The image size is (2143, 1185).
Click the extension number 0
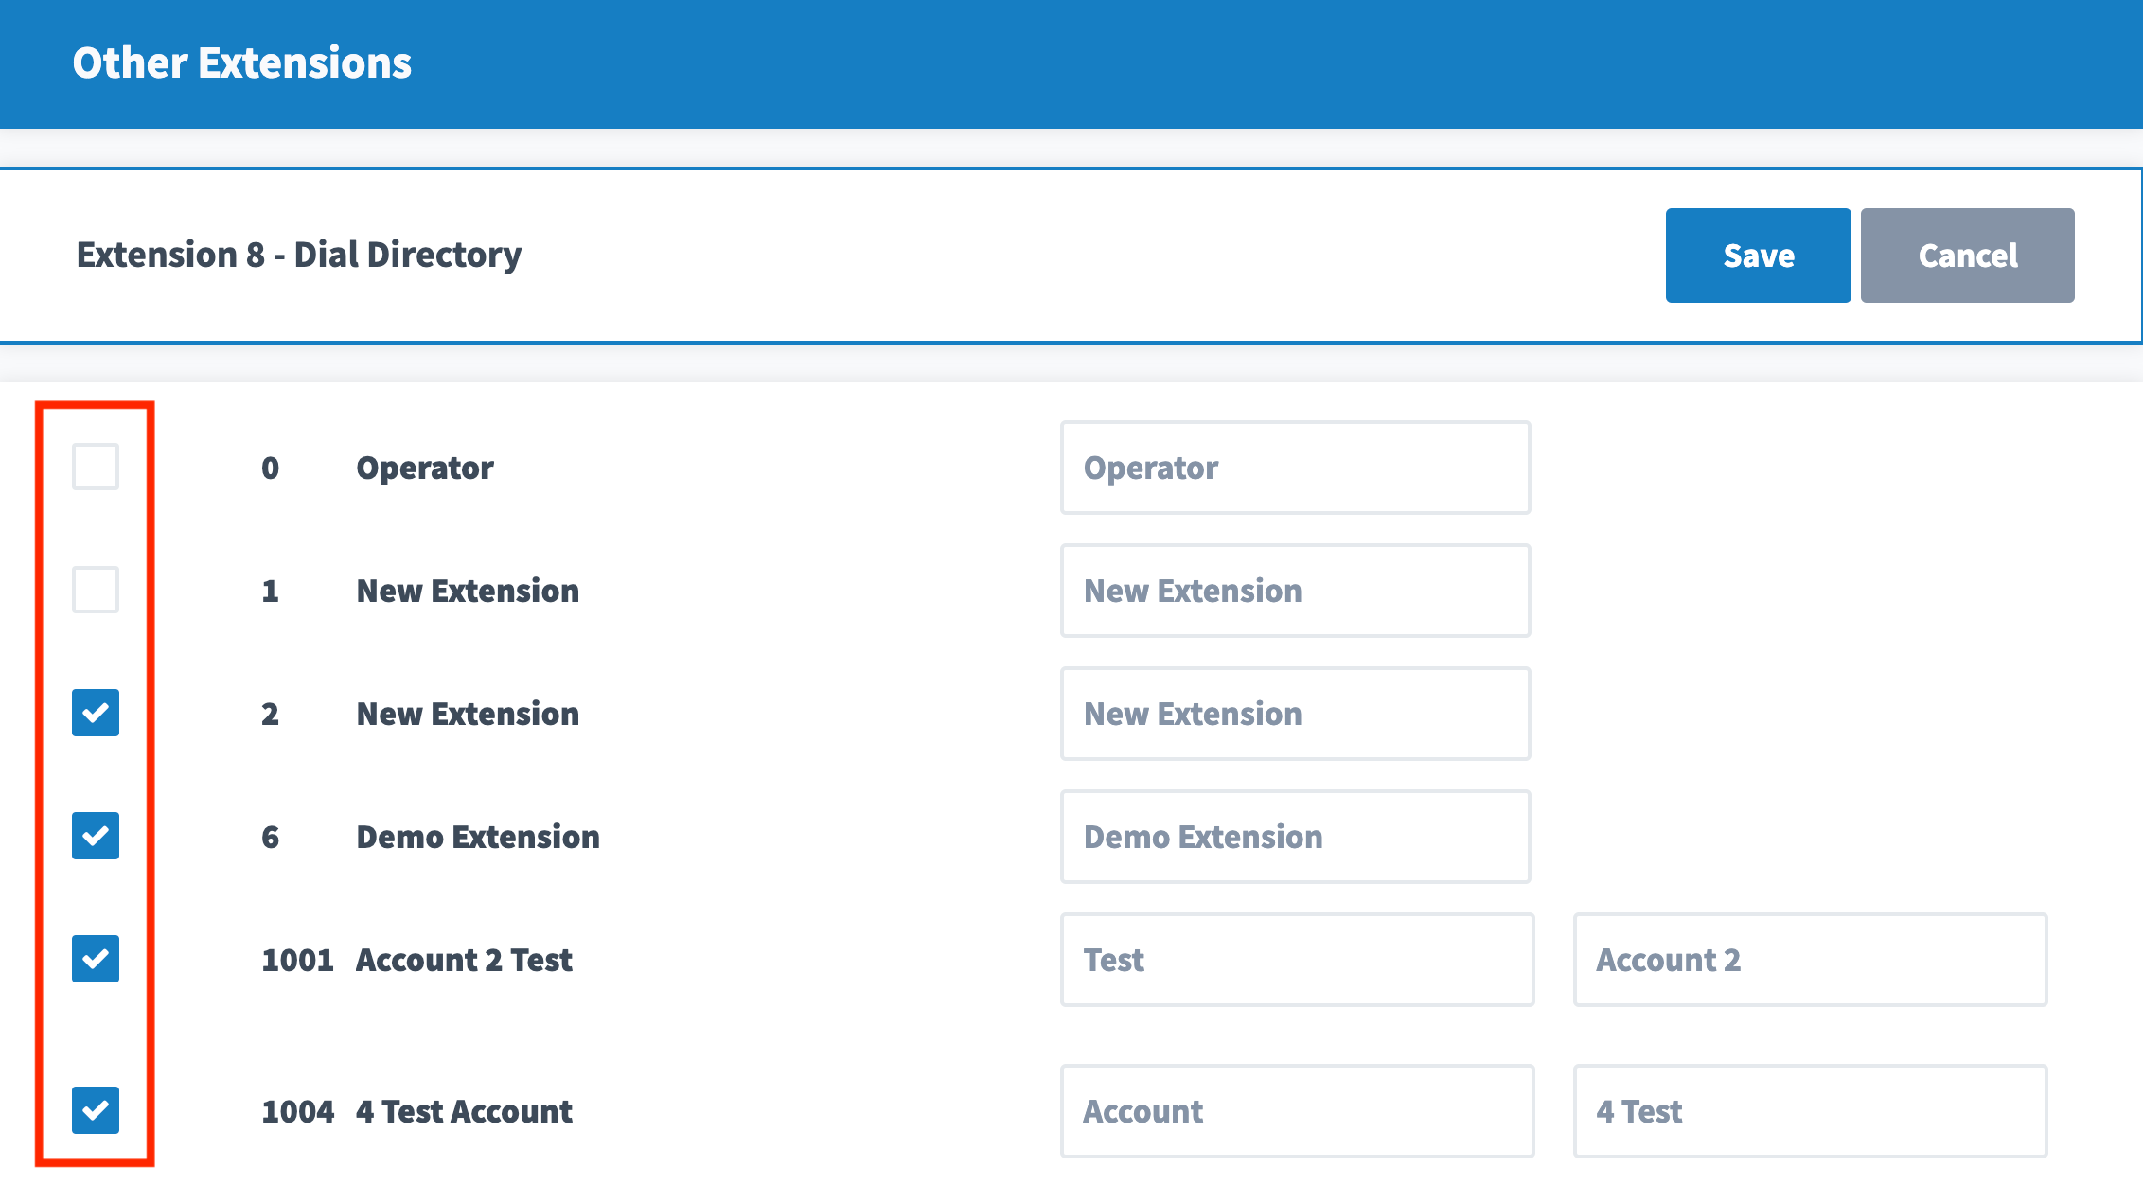point(271,468)
